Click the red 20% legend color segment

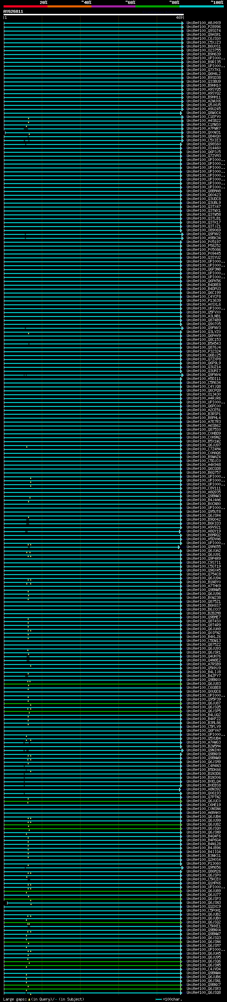click(x=25, y=6)
